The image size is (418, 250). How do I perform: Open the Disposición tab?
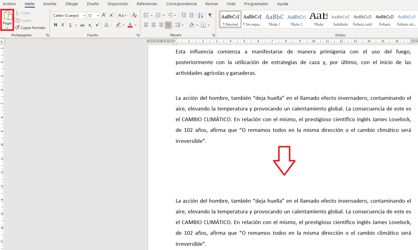tap(118, 4)
